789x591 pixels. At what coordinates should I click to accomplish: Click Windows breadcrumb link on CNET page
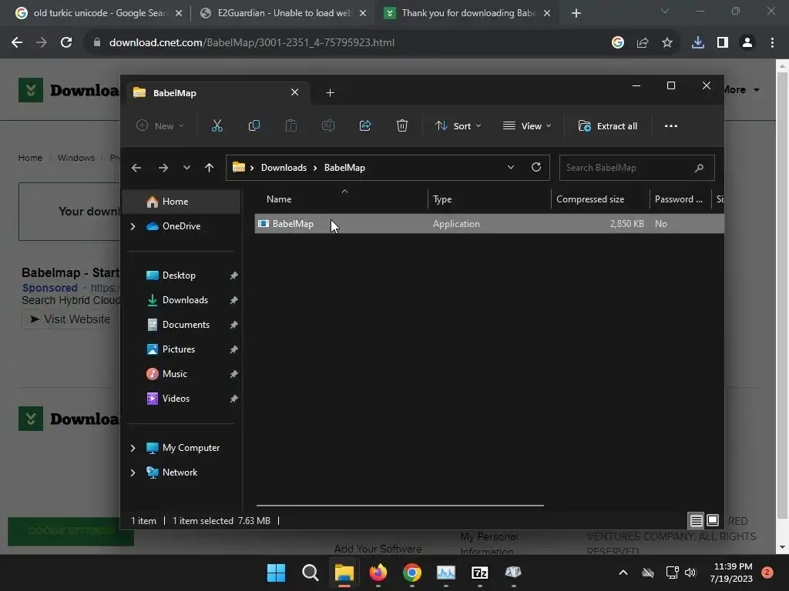[76, 158]
